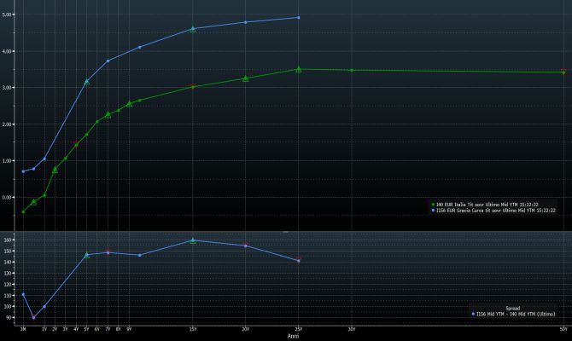Click the green triangle marker at 25Y on the Italia curve
This screenshot has width=572, height=341.
pyautogui.click(x=299, y=69)
